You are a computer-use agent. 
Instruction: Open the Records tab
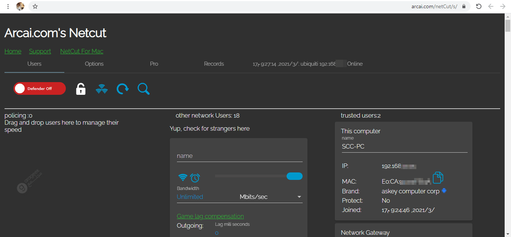pyautogui.click(x=214, y=64)
